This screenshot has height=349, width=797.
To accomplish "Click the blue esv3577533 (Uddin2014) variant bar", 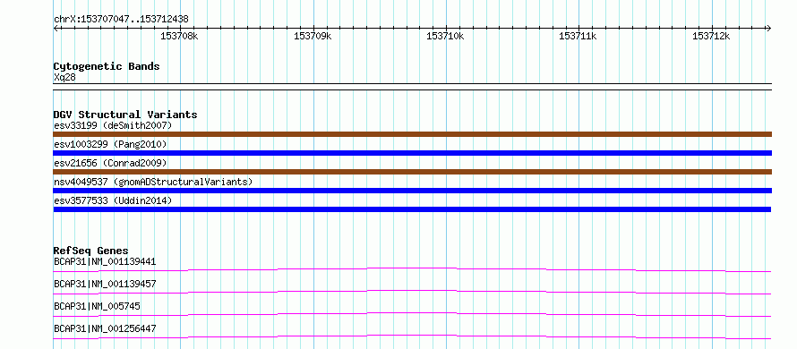I will [412, 209].
